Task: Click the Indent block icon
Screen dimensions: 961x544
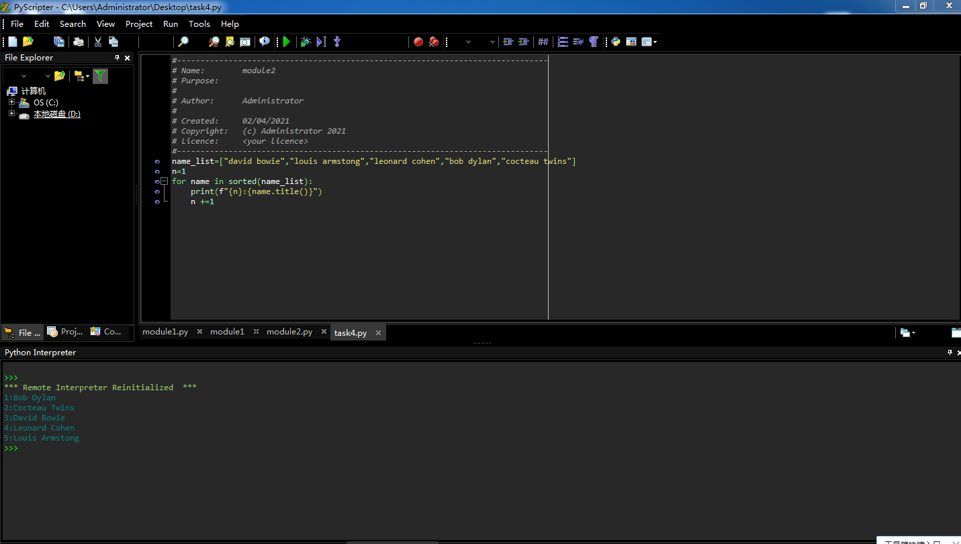Action: (524, 42)
